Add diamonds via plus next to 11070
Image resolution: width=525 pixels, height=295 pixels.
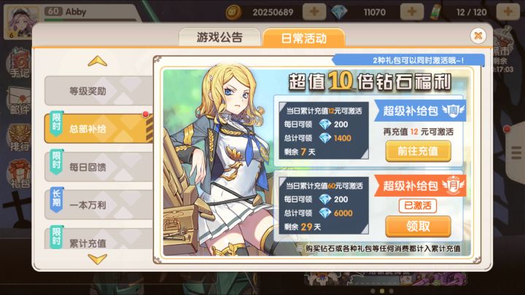click(x=412, y=12)
